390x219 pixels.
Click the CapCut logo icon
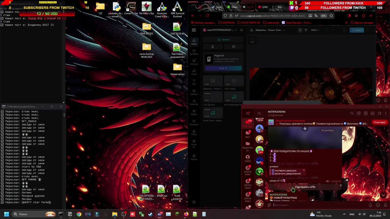click(x=194, y=30)
